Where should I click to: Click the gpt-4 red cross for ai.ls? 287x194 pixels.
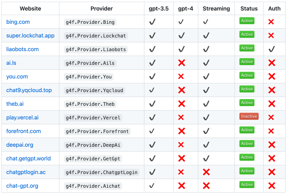pos(182,63)
